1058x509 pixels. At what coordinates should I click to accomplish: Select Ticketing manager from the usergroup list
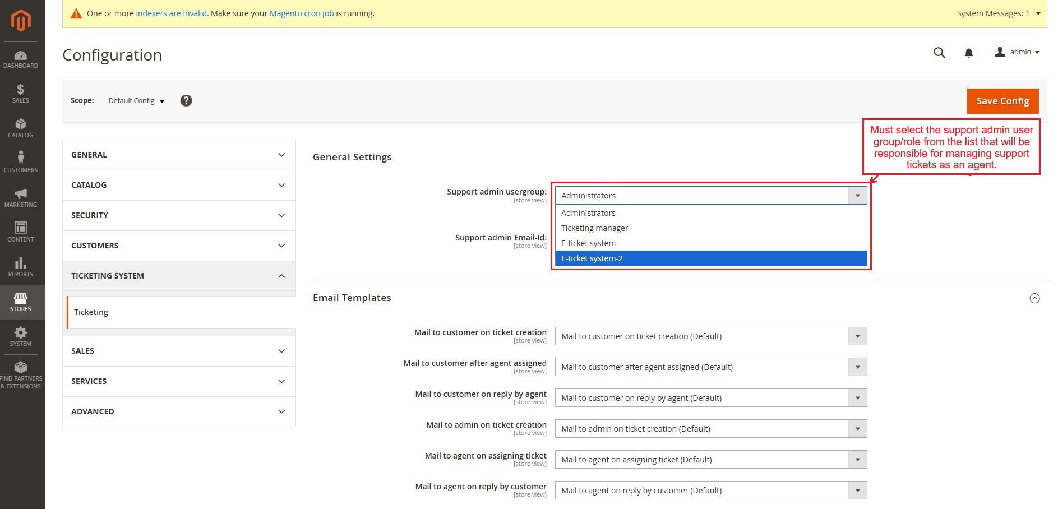[x=594, y=228]
